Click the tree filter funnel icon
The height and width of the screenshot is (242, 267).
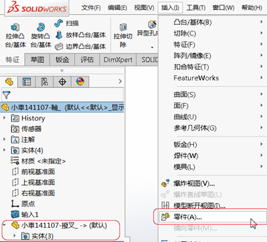click(6, 95)
